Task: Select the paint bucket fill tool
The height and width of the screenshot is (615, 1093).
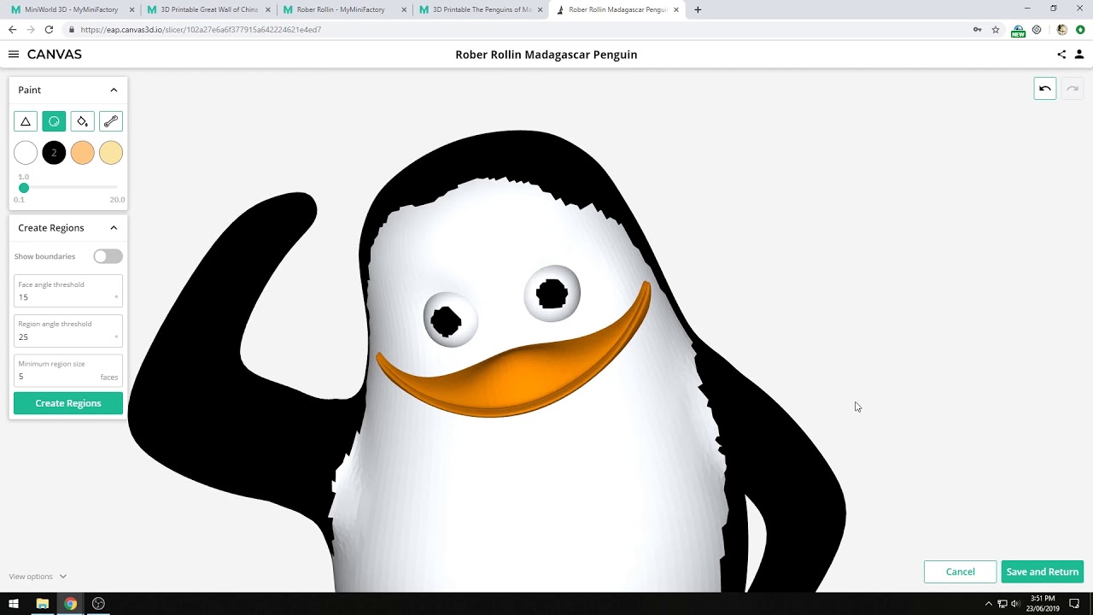Action: click(82, 121)
